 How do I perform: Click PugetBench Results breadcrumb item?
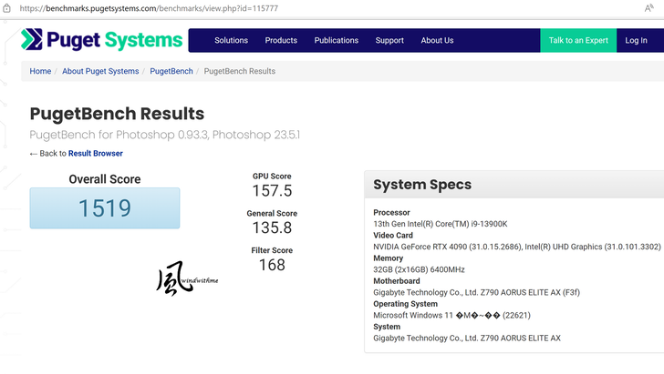tap(239, 71)
